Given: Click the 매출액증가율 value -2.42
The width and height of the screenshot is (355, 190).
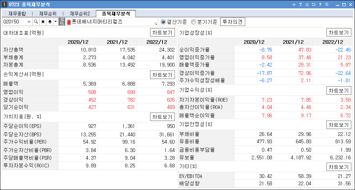Looking at the screenshot, I should pyautogui.click(x=266, y=65).
